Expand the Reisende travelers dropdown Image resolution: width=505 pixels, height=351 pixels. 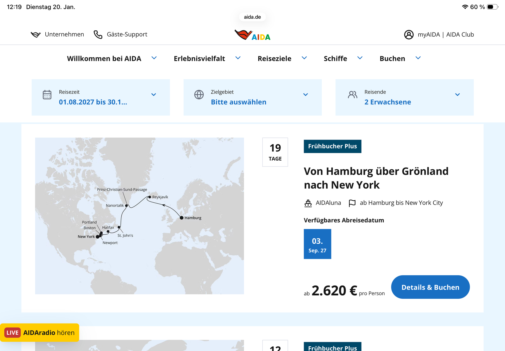[x=457, y=95]
